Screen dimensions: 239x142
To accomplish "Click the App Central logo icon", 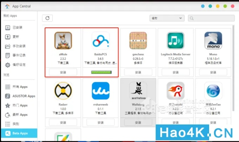I will [7, 6].
